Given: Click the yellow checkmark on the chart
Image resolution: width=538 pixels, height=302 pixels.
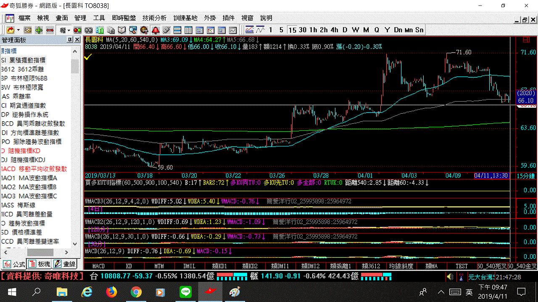Looking at the screenshot, I should [88, 57].
